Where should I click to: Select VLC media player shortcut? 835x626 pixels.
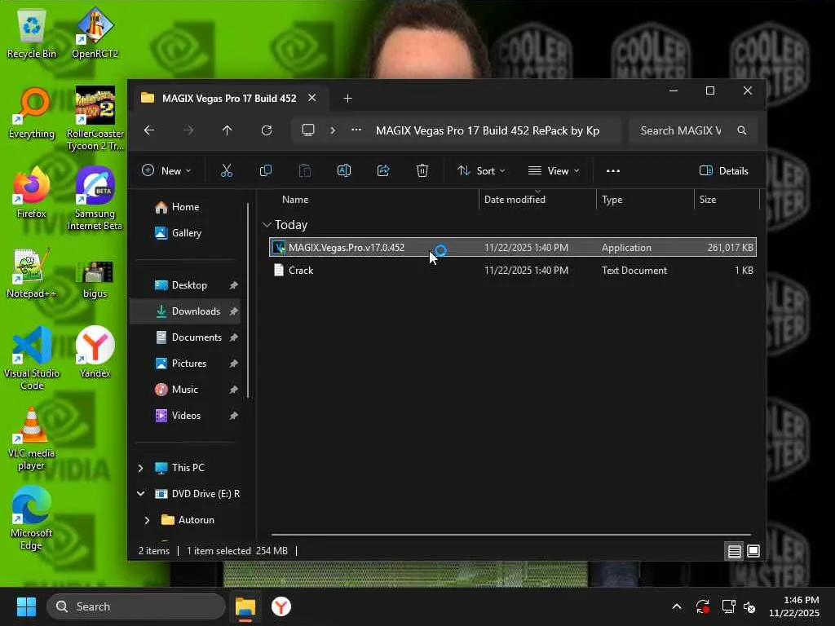pos(32,439)
